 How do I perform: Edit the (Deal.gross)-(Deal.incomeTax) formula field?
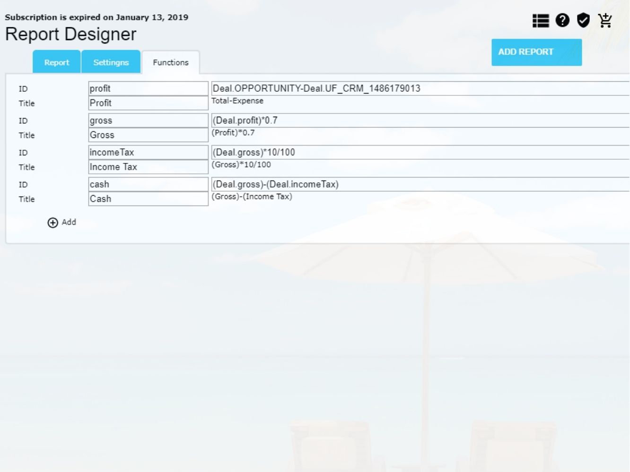(x=420, y=184)
